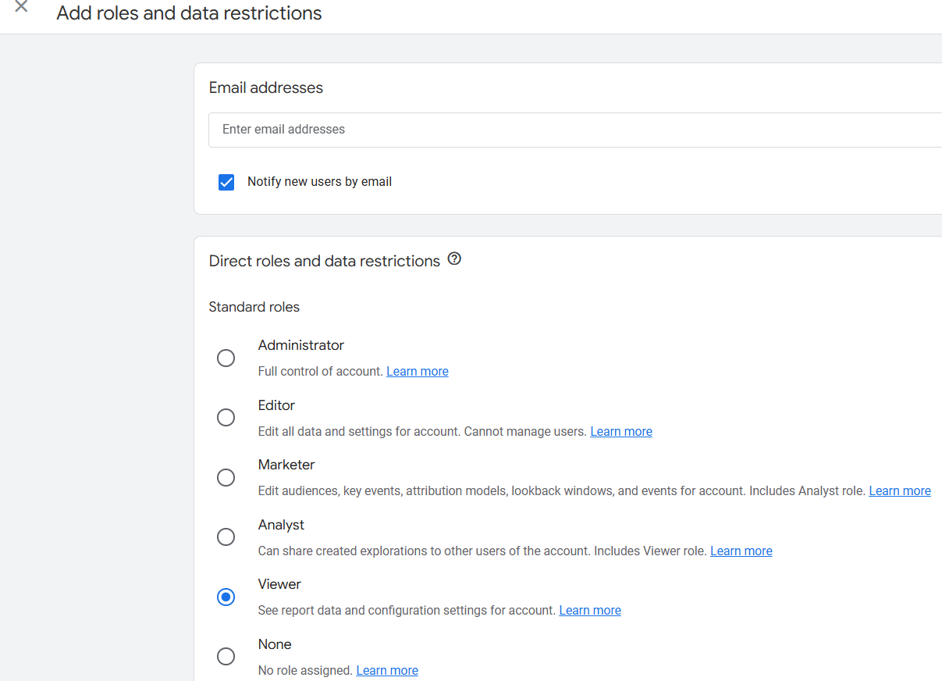Open Learn more under None role

click(386, 670)
